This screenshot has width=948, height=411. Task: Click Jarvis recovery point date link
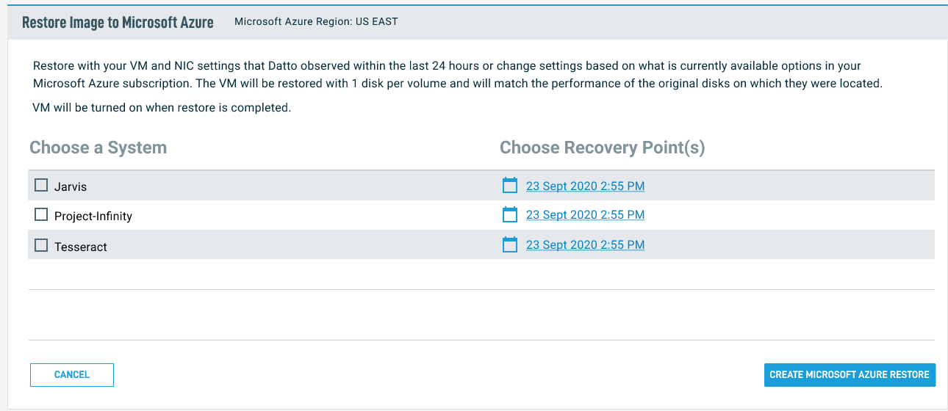coord(585,186)
